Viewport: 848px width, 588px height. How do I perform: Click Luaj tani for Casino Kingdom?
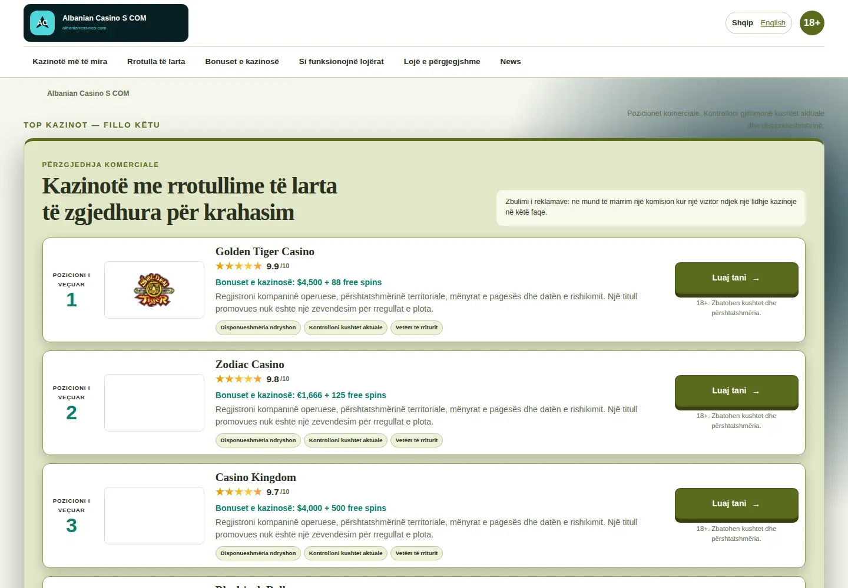click(x=736, y=505)
